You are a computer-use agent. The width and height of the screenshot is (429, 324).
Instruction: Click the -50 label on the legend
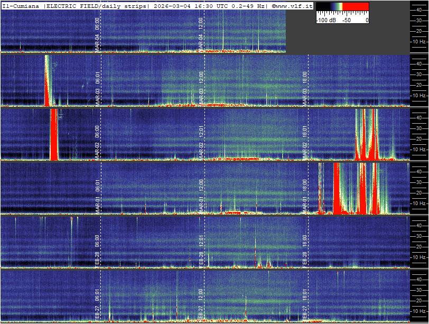pyautogui.click(x=347, y=20)
